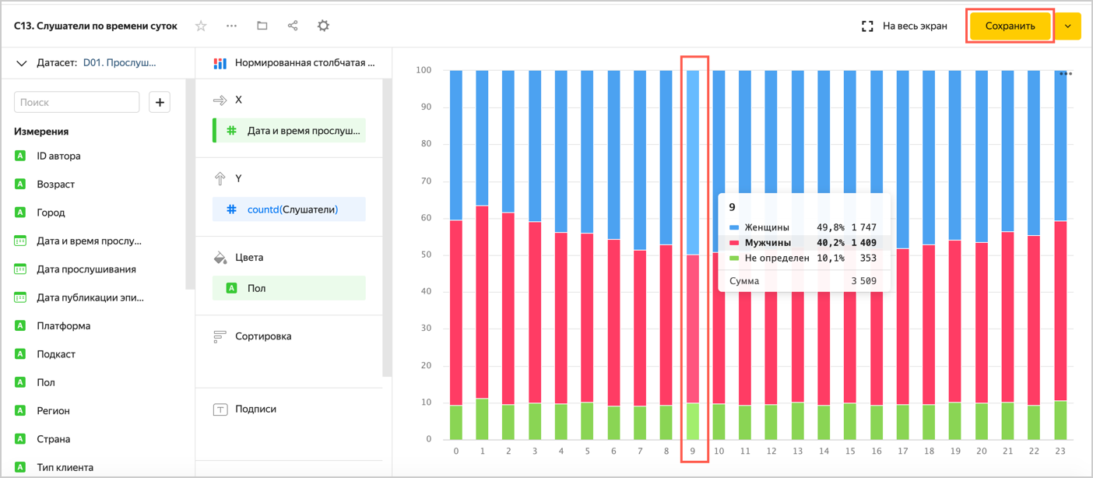Click the Сортировка section
This screenshot has height=478, width=1093.
pos(263,336)
